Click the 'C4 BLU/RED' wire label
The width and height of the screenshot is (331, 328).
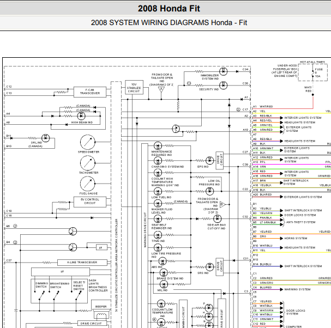click(262, 288)
